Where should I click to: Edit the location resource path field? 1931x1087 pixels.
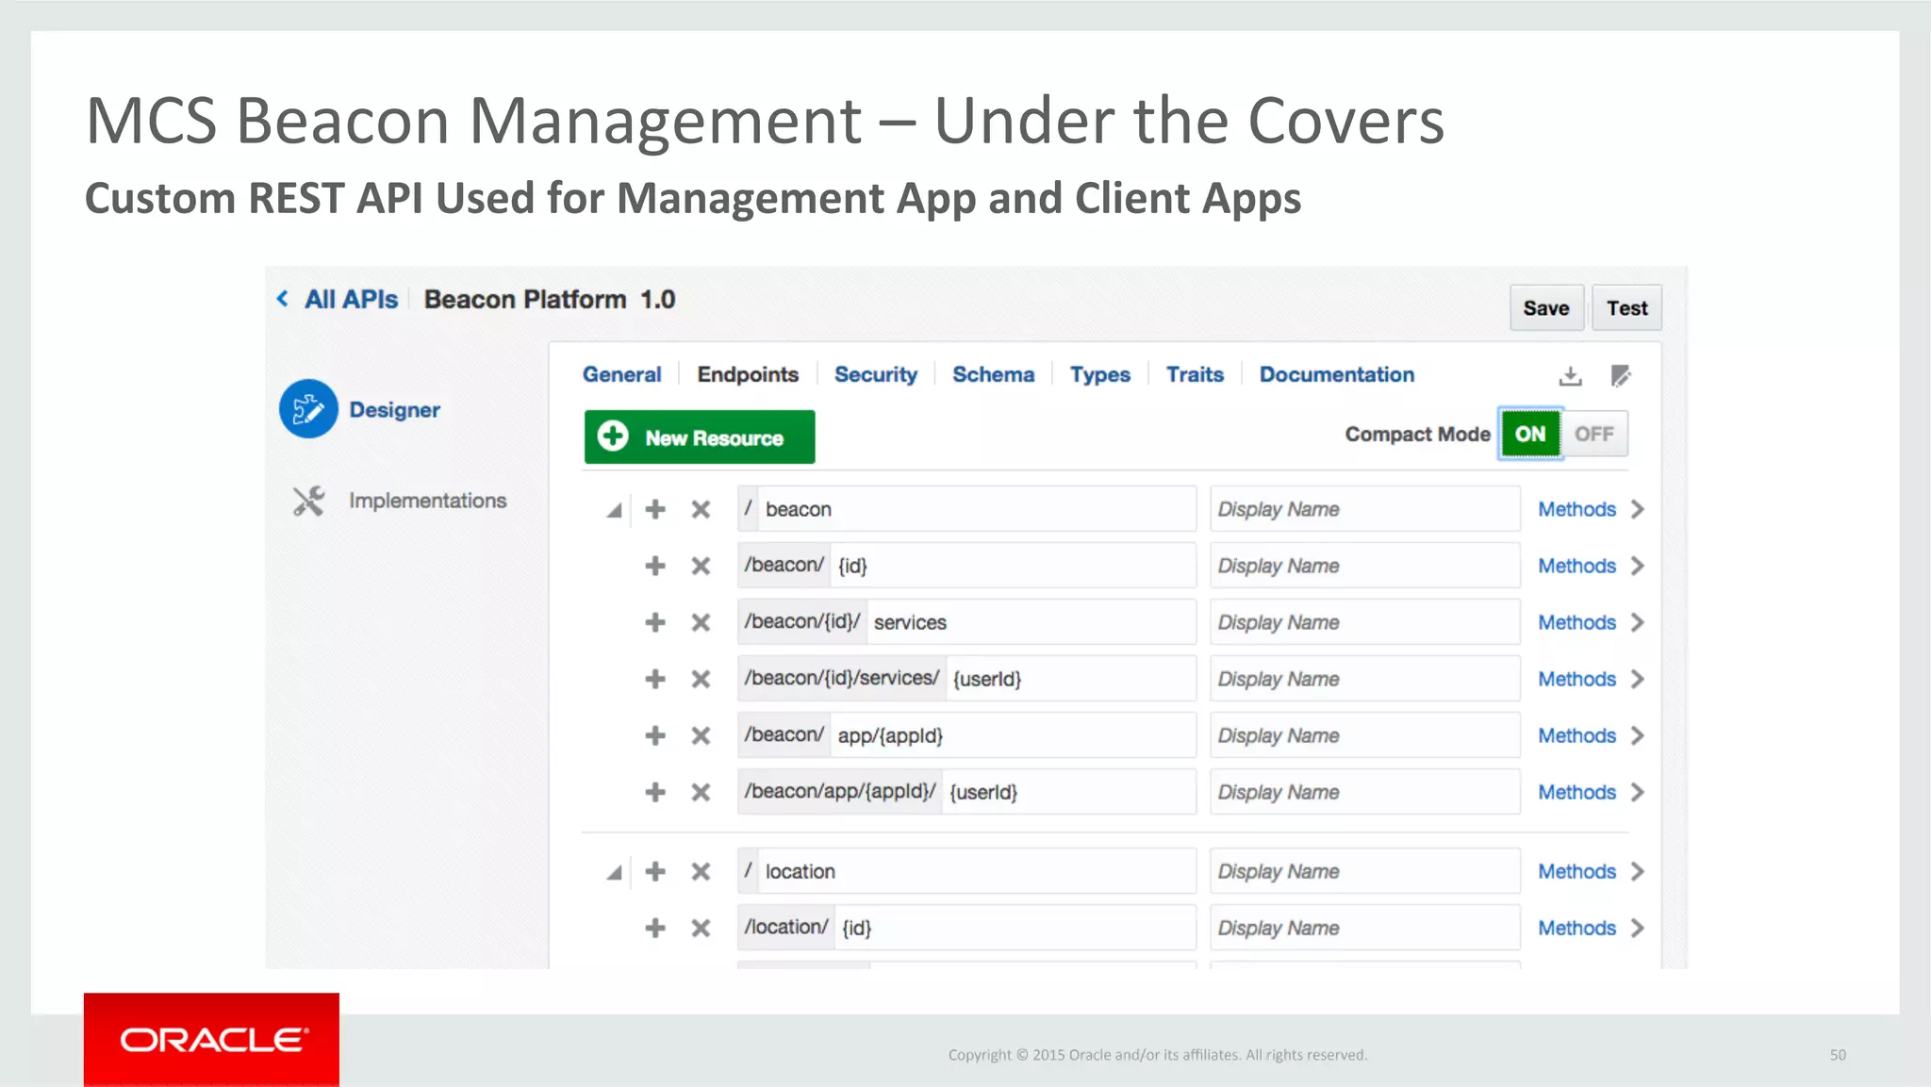tap(977, 871)
